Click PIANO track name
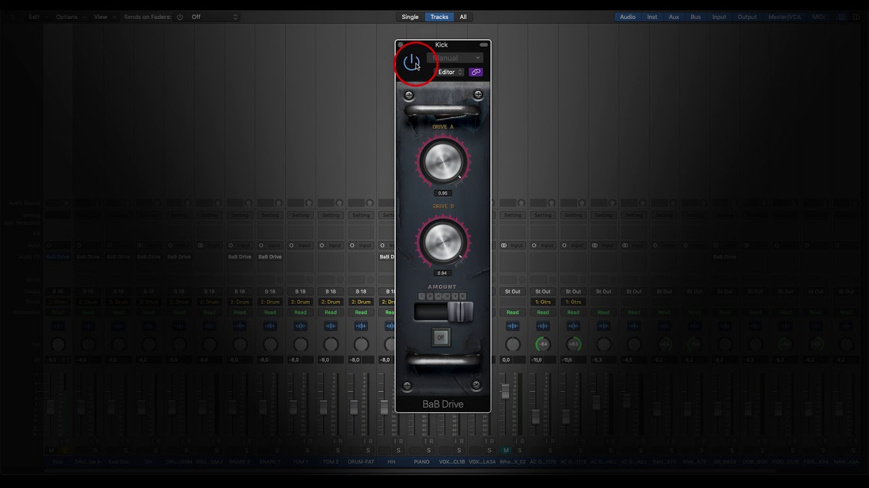The width and height of the screenshot is (869, 488). coord(422,462)
